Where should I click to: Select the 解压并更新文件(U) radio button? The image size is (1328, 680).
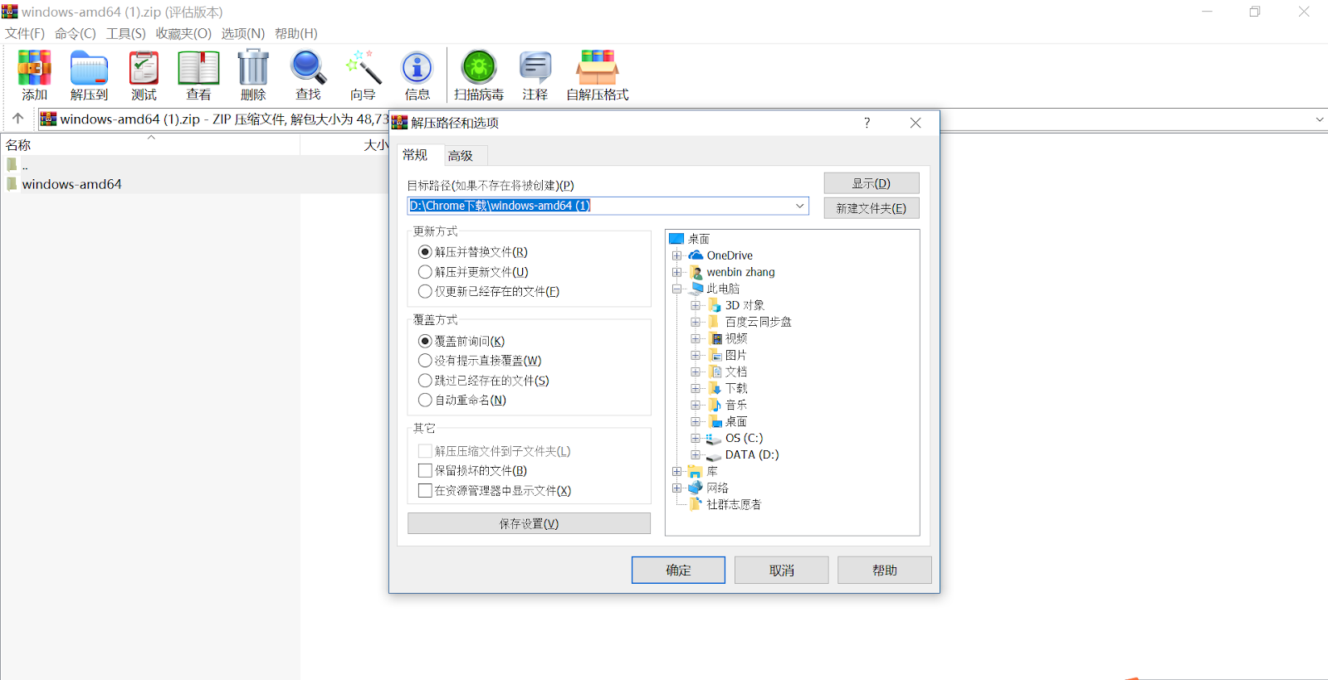coord(425,272)
